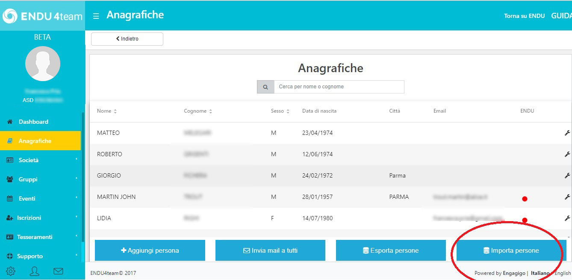Click the Indietro back button

pos(127,39)
